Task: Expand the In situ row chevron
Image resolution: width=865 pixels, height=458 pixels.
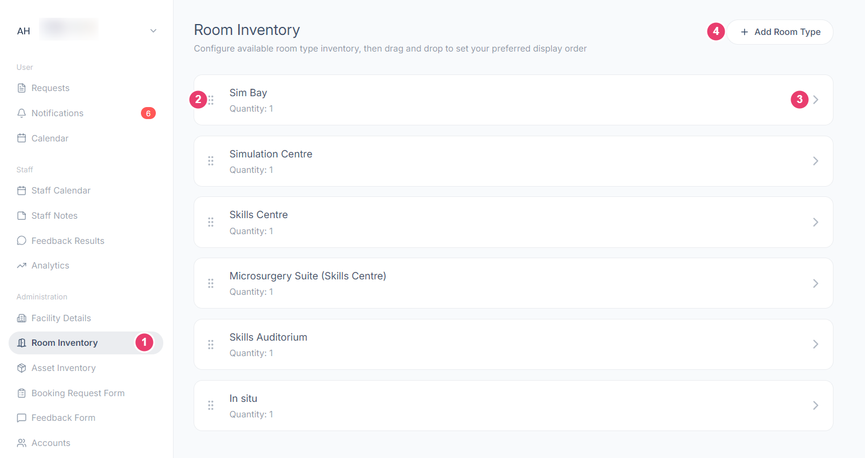Action: coord(816,406)
